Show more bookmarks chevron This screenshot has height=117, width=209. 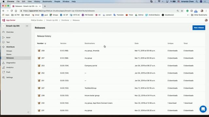pyautogui.click(x=188, y=15)
